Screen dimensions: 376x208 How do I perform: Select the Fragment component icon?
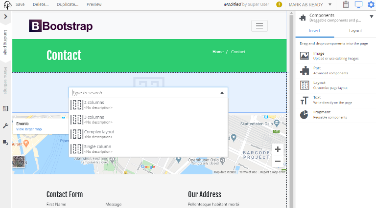point(304,115)
